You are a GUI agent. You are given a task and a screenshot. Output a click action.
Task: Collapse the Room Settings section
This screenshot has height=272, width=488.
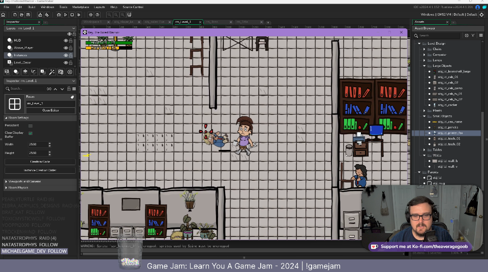(6, 118)
